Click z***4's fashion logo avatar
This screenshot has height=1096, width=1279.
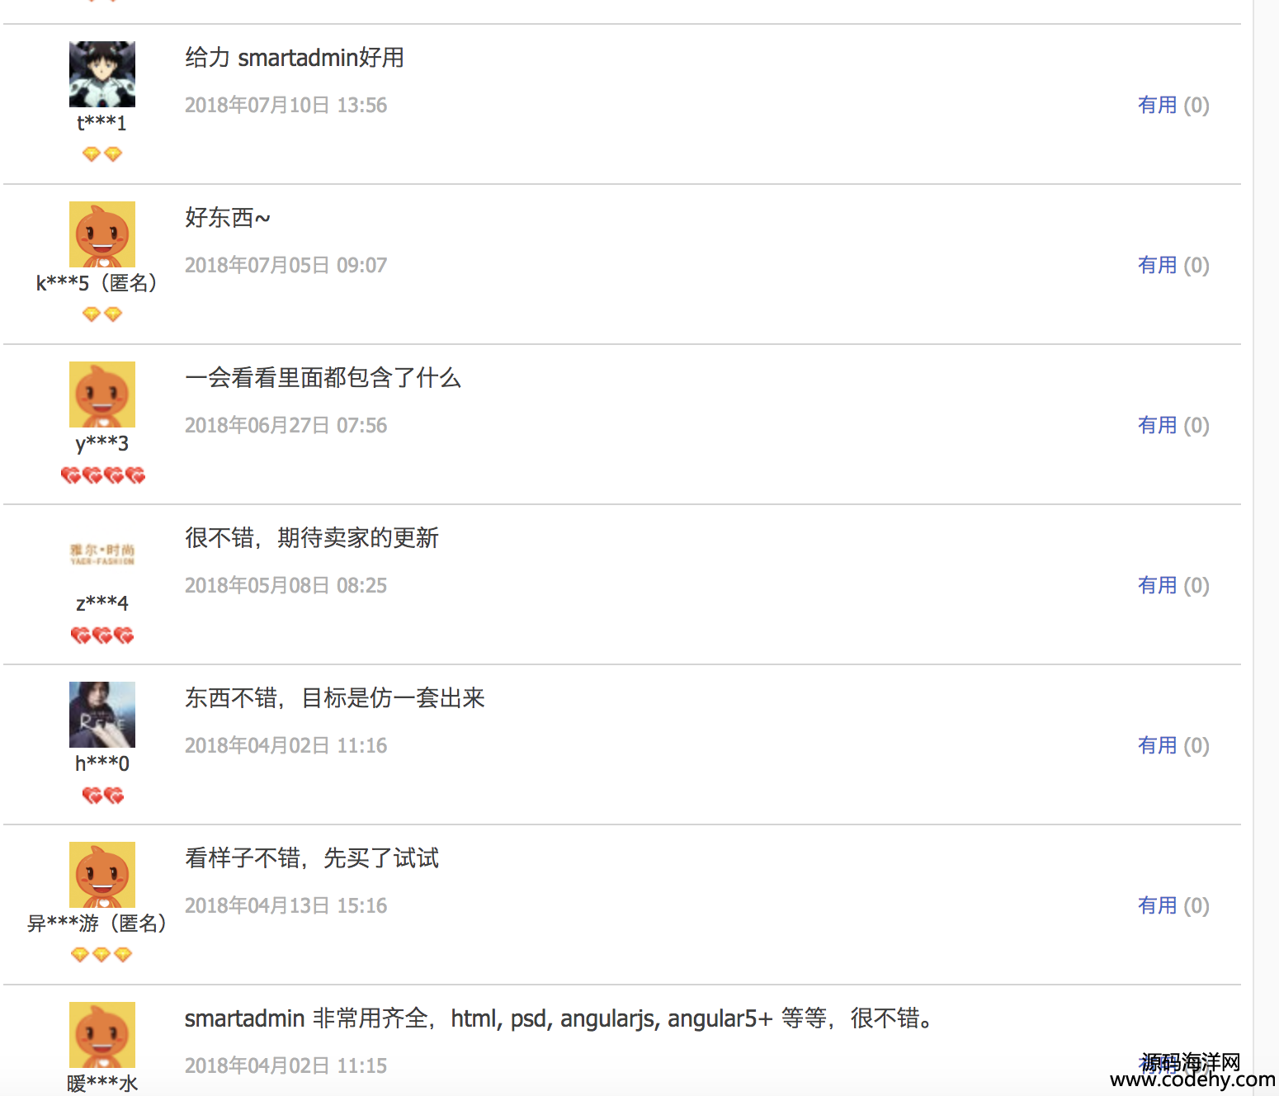[102, 555]
